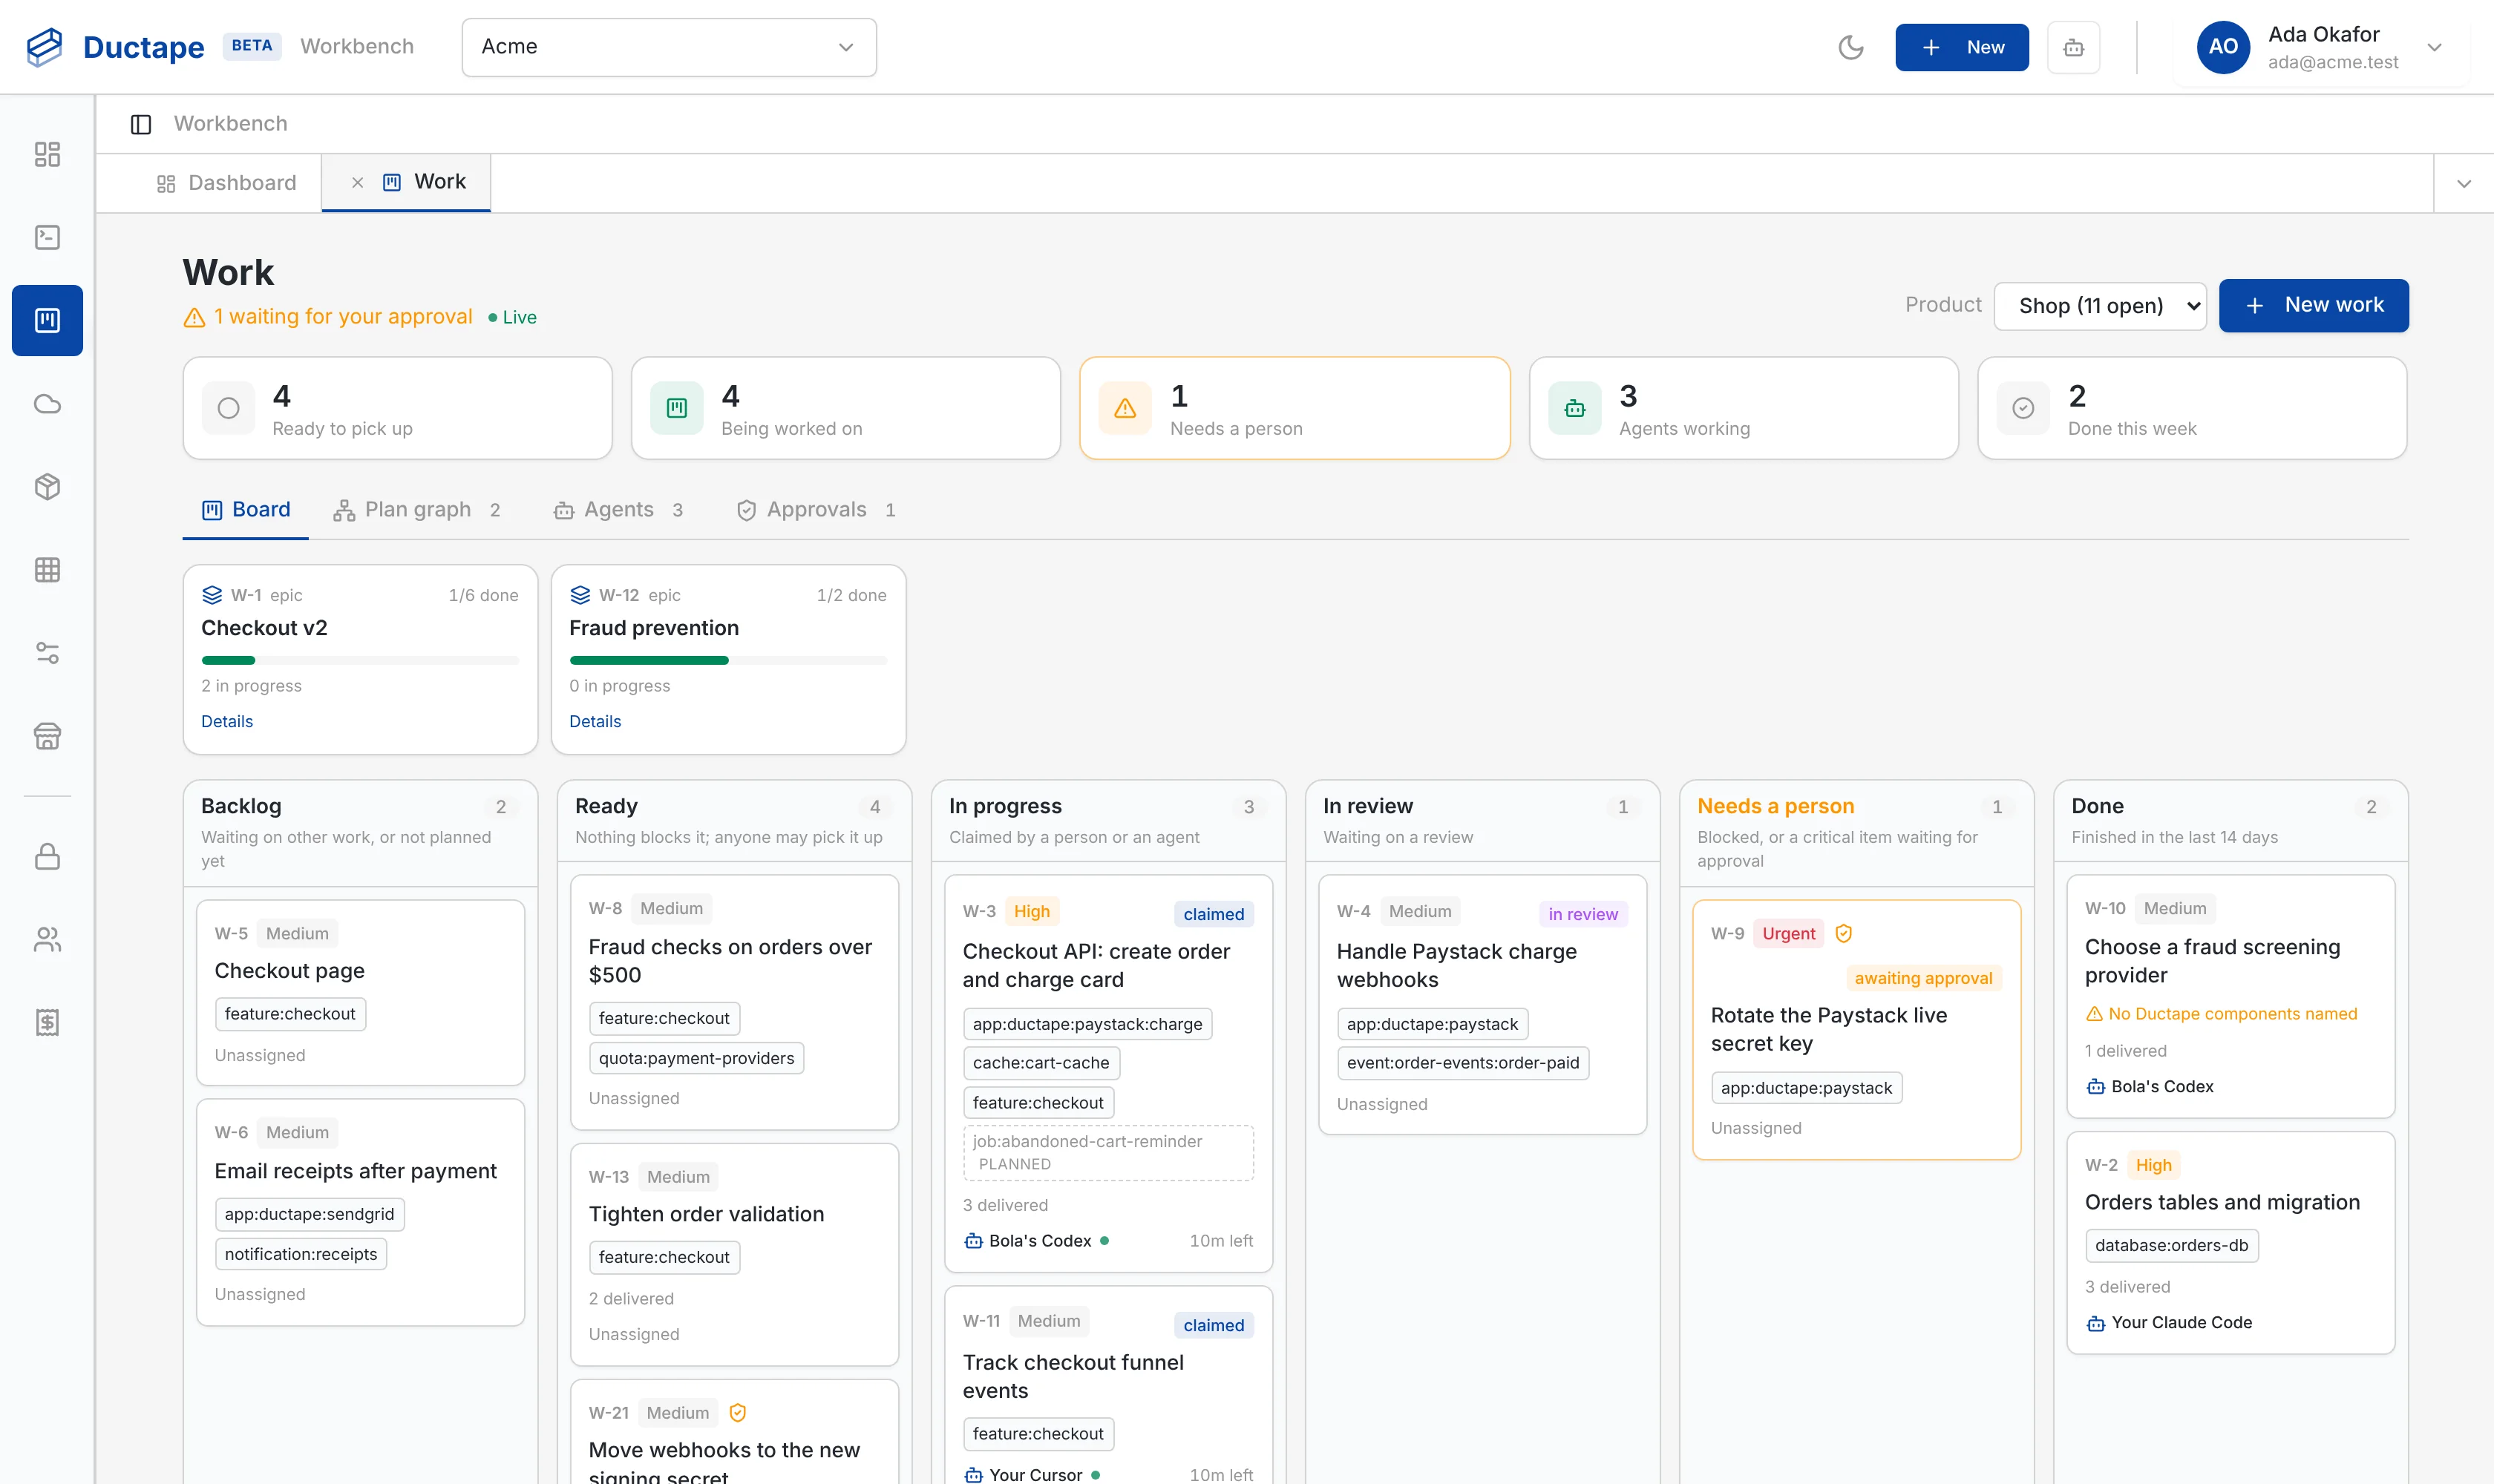
Task: Open the users icon in sidebar
Action: pyautogui.click(x=47, y=939)
